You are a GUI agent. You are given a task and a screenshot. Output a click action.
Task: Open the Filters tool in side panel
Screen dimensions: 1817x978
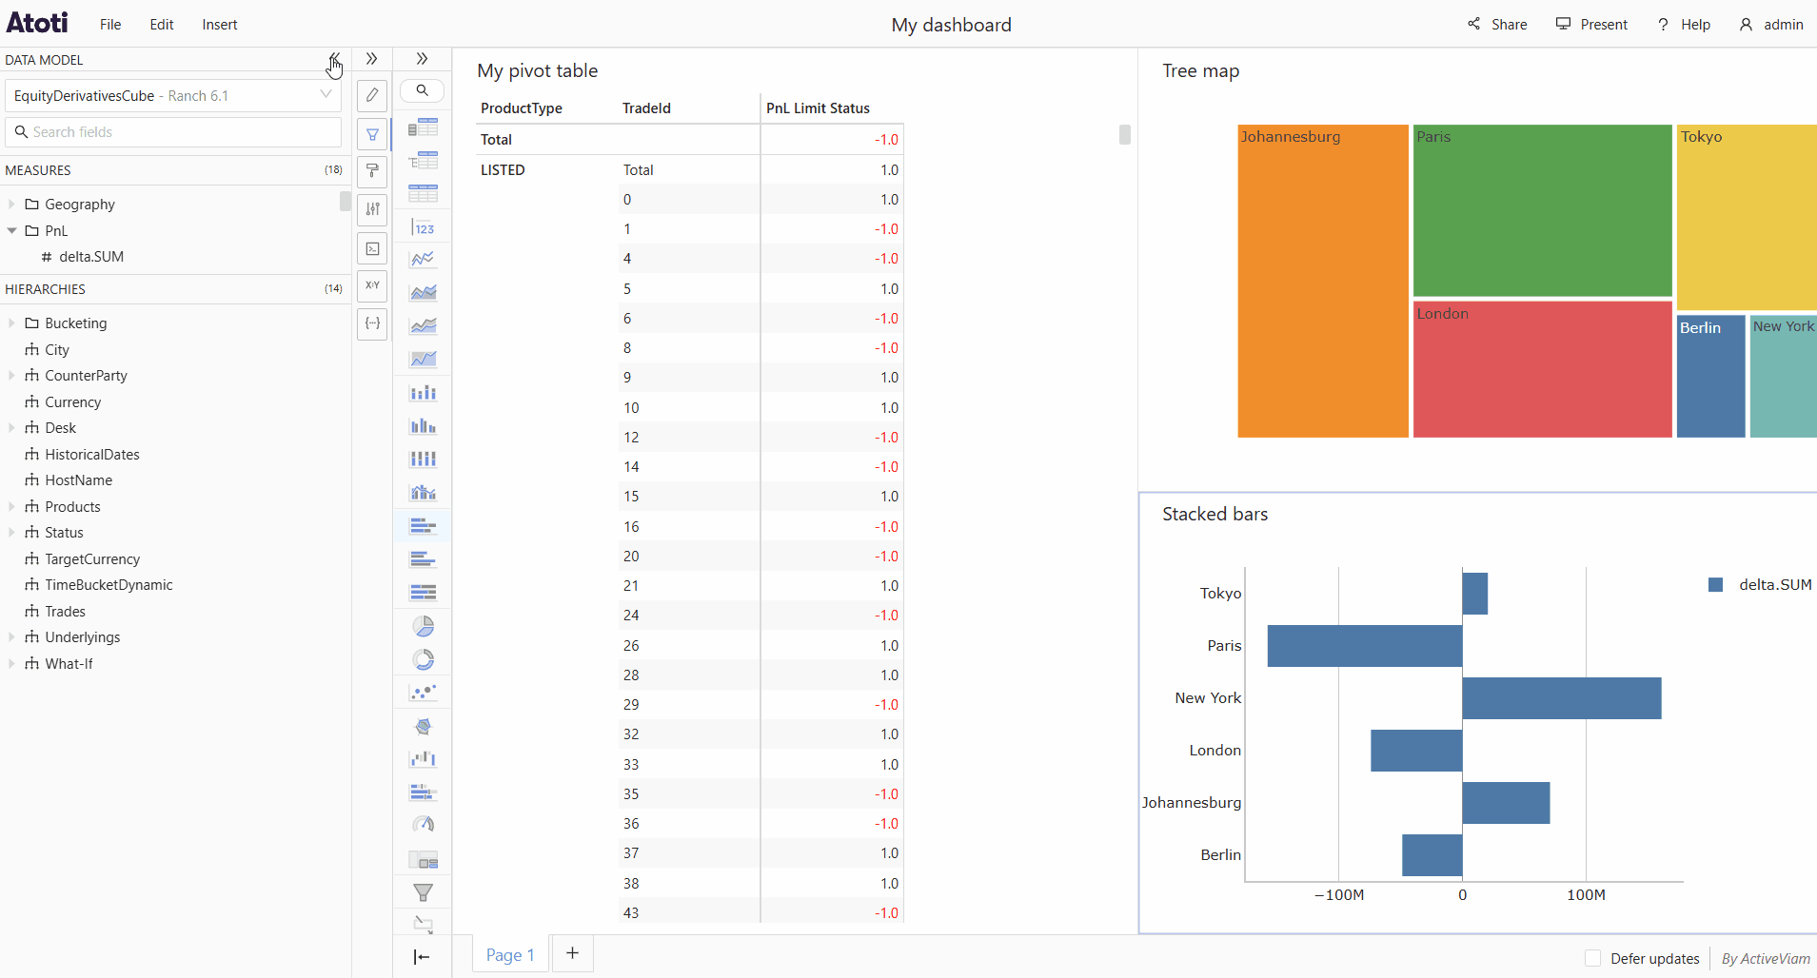(372, 134)
